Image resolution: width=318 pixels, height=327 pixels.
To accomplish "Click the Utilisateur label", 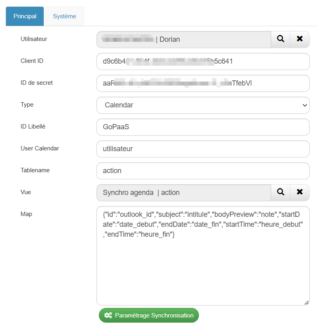I will [x=34, y=39].
